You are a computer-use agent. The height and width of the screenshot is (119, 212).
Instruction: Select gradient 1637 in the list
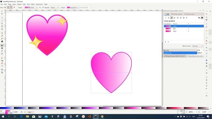(184, 31)
